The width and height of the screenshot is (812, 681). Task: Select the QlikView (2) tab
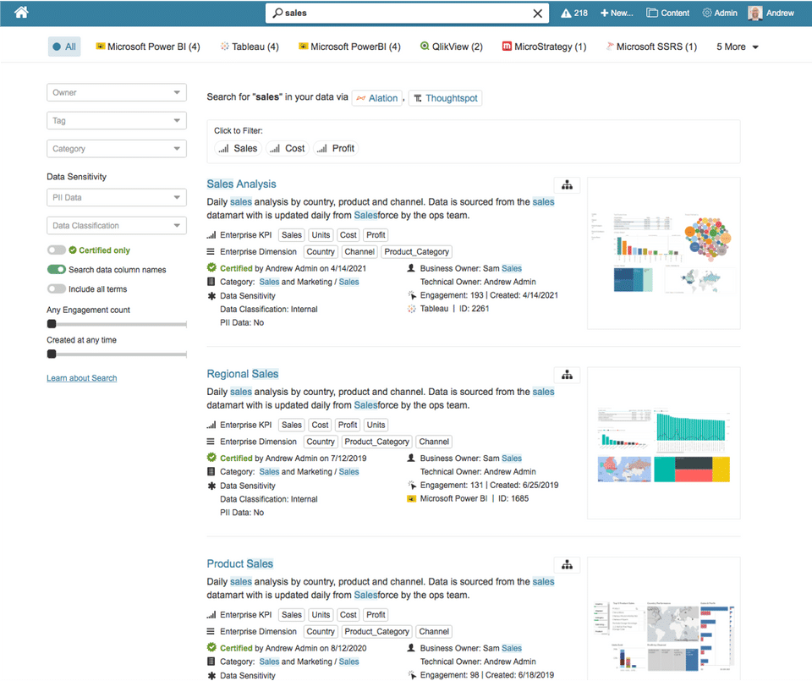tap(451, 47)
